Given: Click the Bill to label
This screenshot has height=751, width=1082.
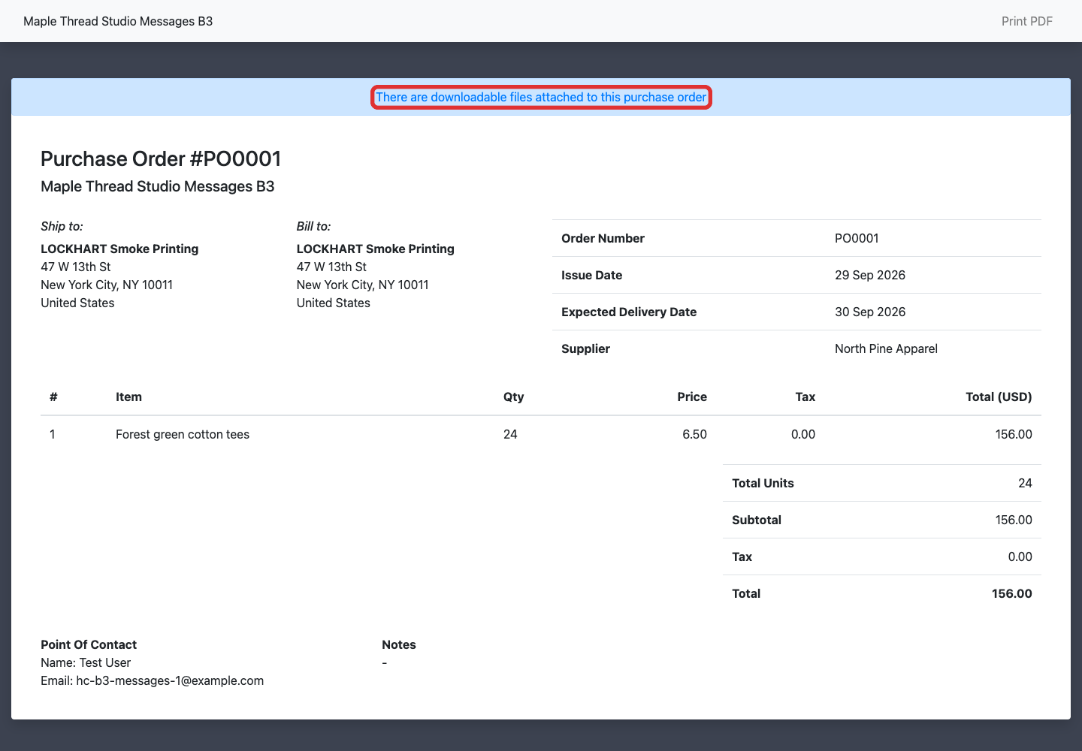Looking at the screenshot, I should [x=313, y=226].
